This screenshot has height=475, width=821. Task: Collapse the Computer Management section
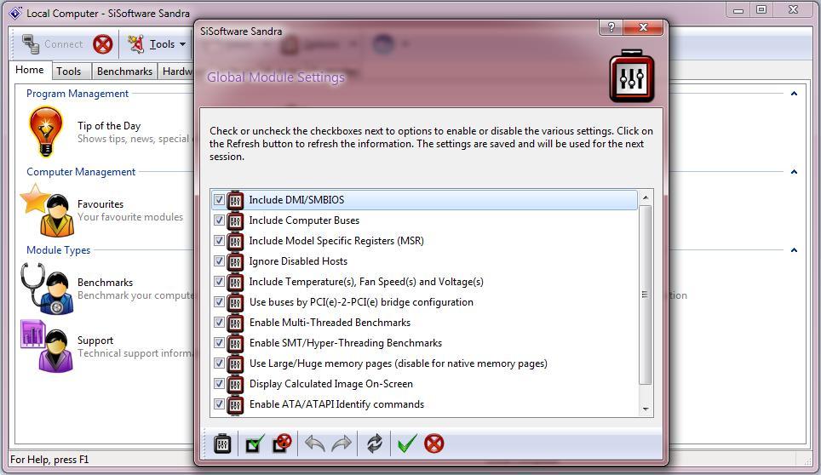coord(794,172)
